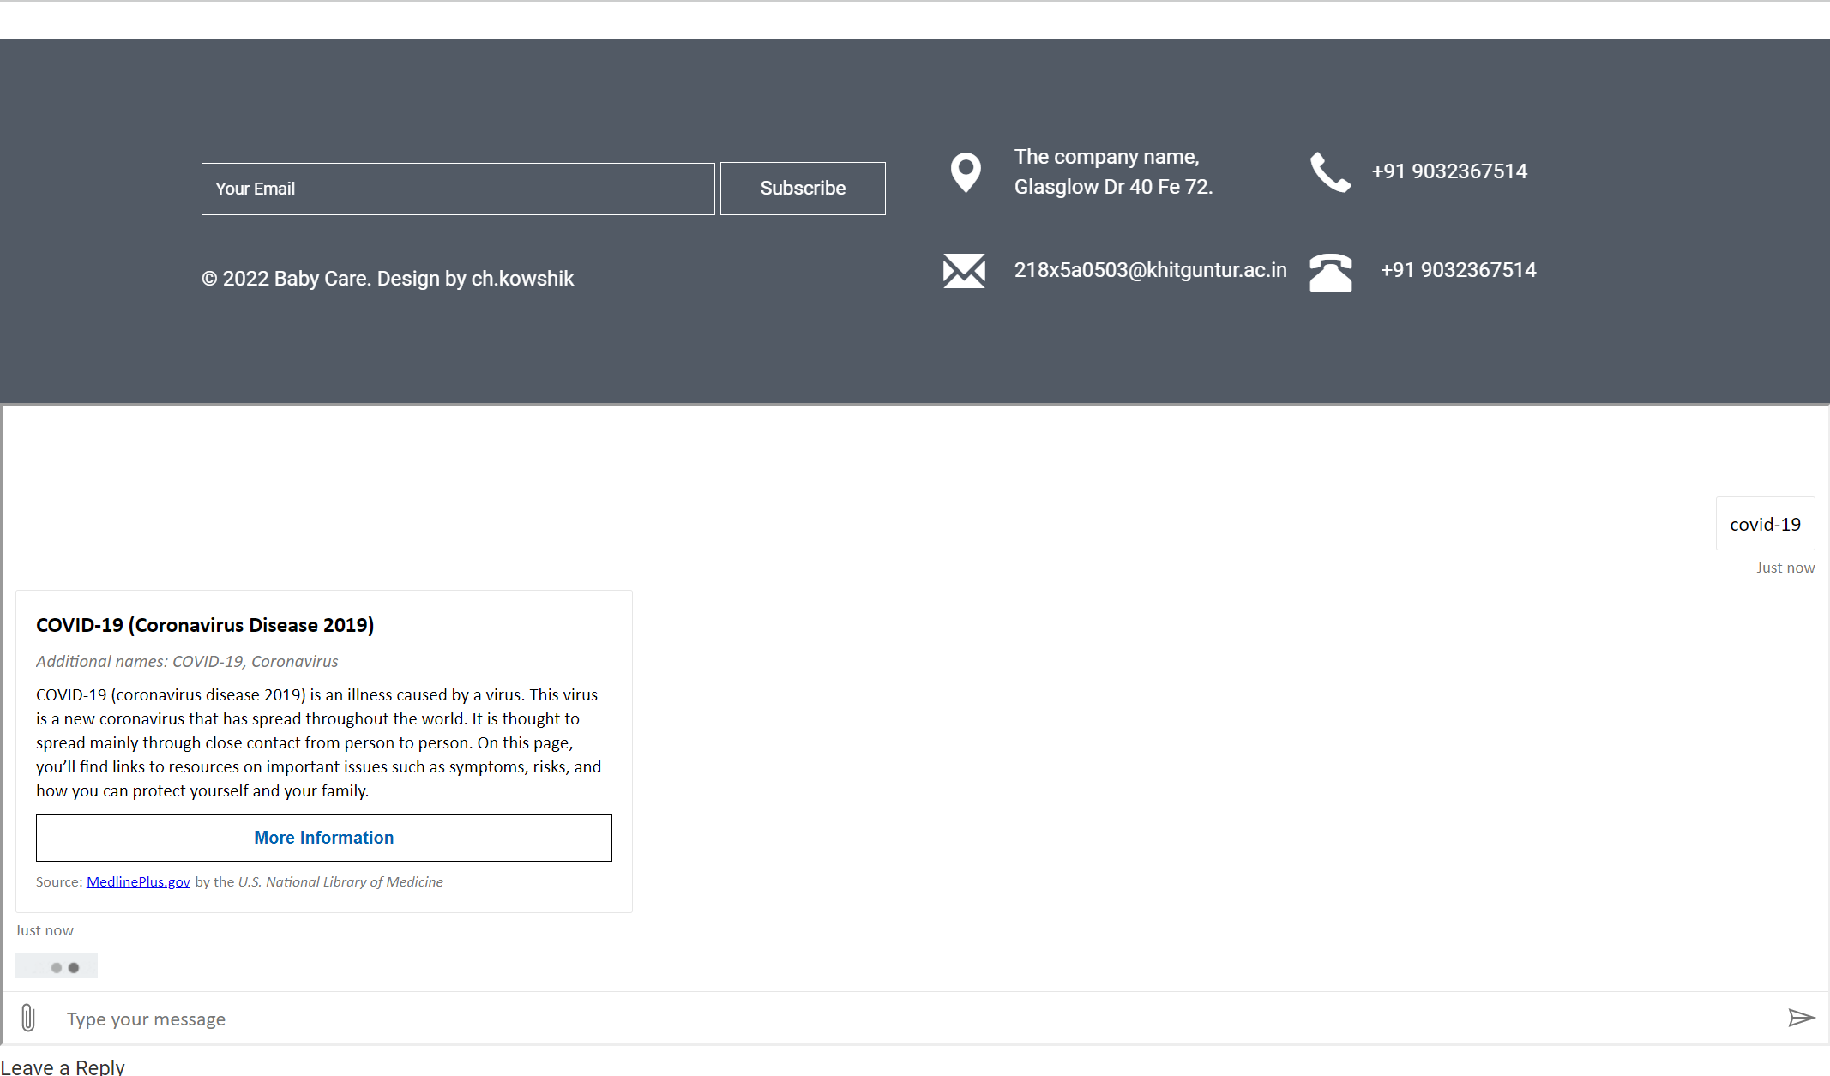Viewport: 1830px width, 1076px height.
Task: Follow the MedlinePlus.gov source link
Action: point(138,881)
